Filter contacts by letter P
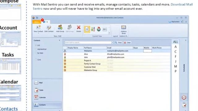The image size is (198, 111). point(175,71)
